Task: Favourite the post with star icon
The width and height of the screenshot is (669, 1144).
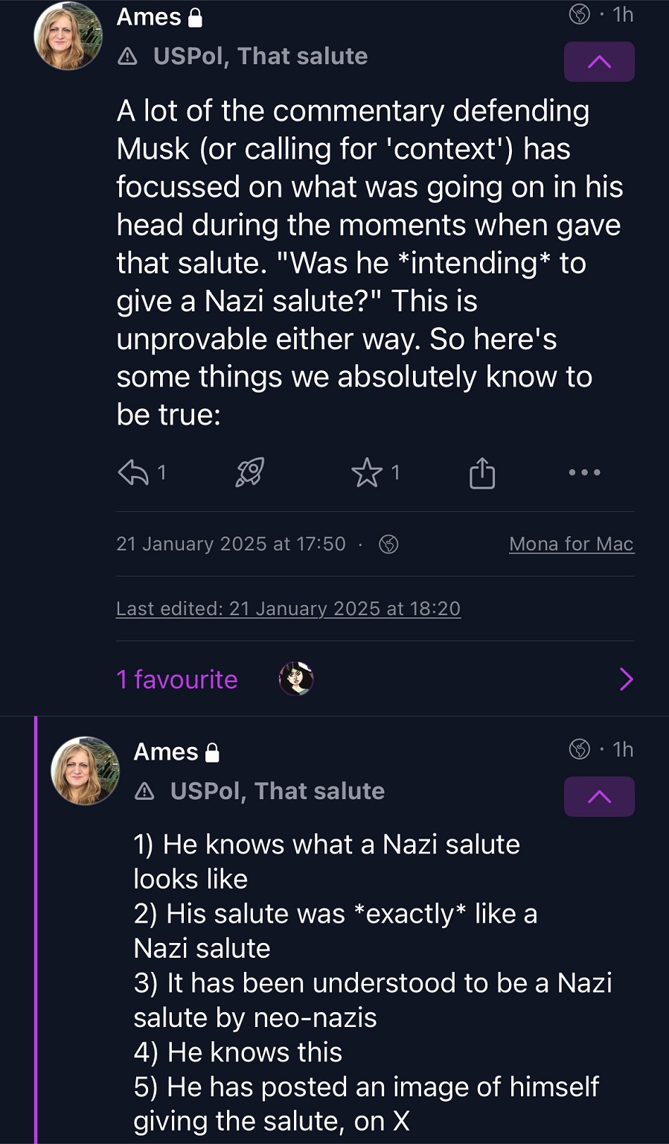Action: 367,472
